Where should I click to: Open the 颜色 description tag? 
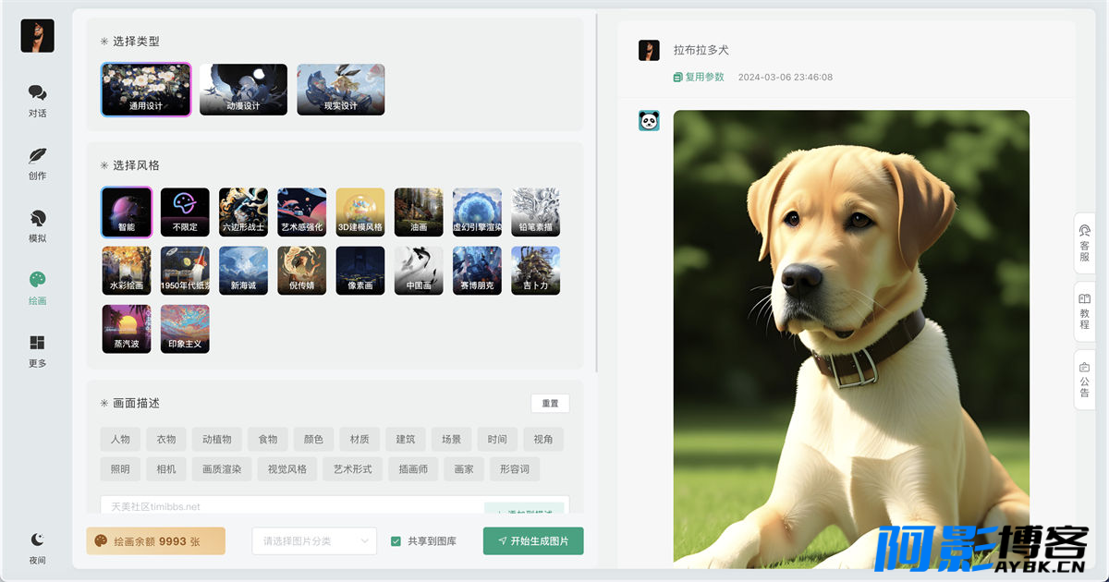(313, 440)
